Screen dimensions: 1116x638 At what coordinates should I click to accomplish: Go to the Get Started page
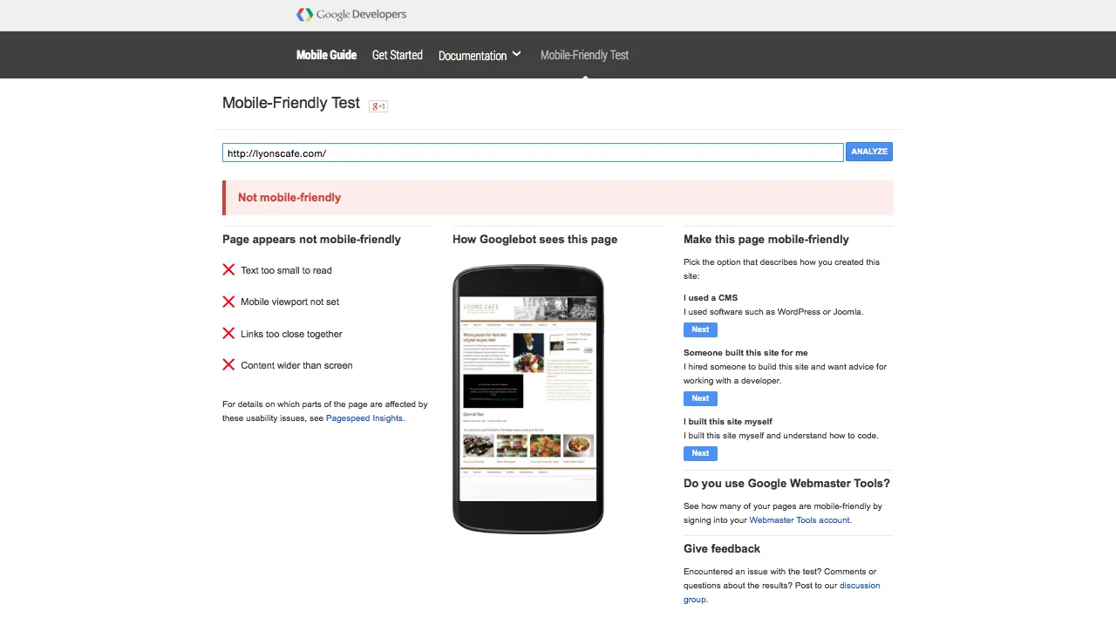[397, 55]
